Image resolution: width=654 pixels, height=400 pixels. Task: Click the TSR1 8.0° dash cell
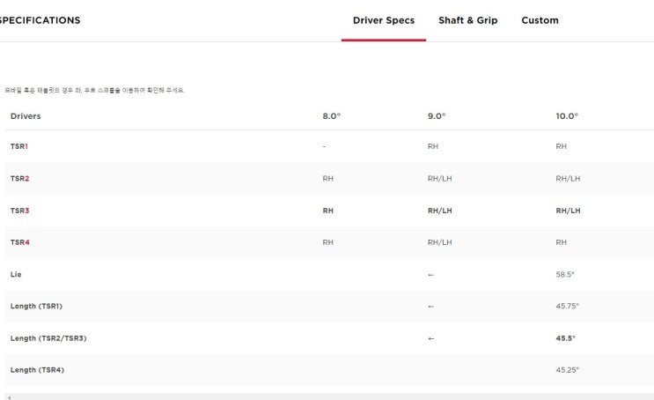point(324,146)
